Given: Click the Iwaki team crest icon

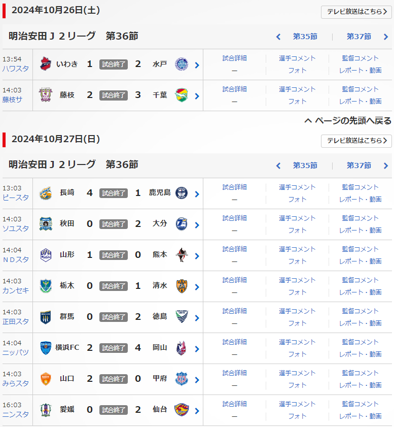Looking at the screenshot, I should click(x=46, y=64).
